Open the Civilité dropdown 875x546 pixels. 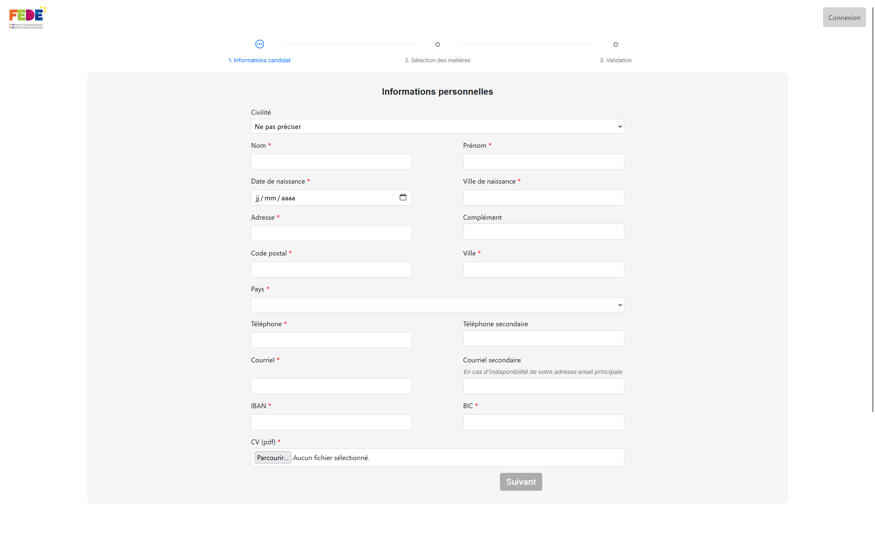point(437,126)
